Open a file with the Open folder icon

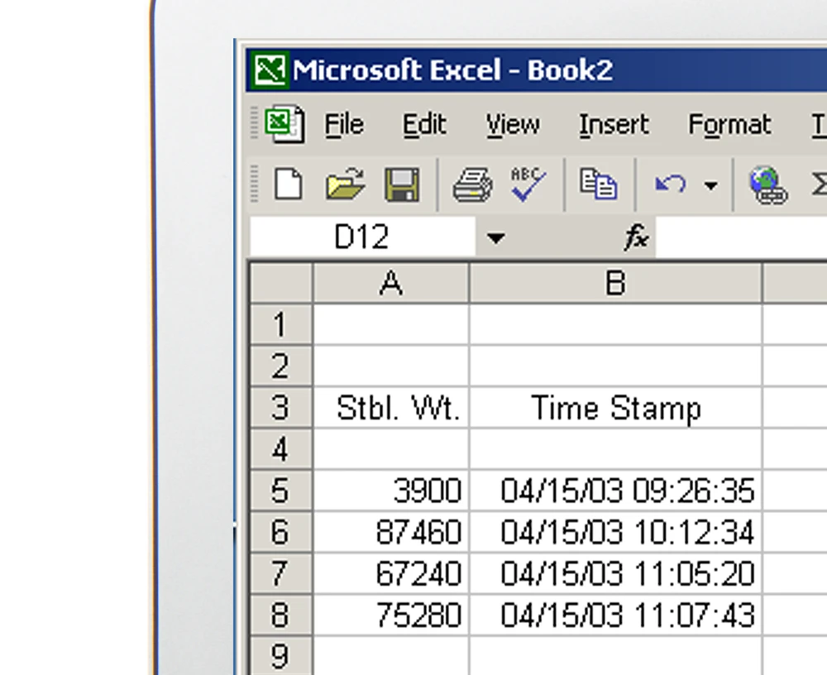point(344,184)
